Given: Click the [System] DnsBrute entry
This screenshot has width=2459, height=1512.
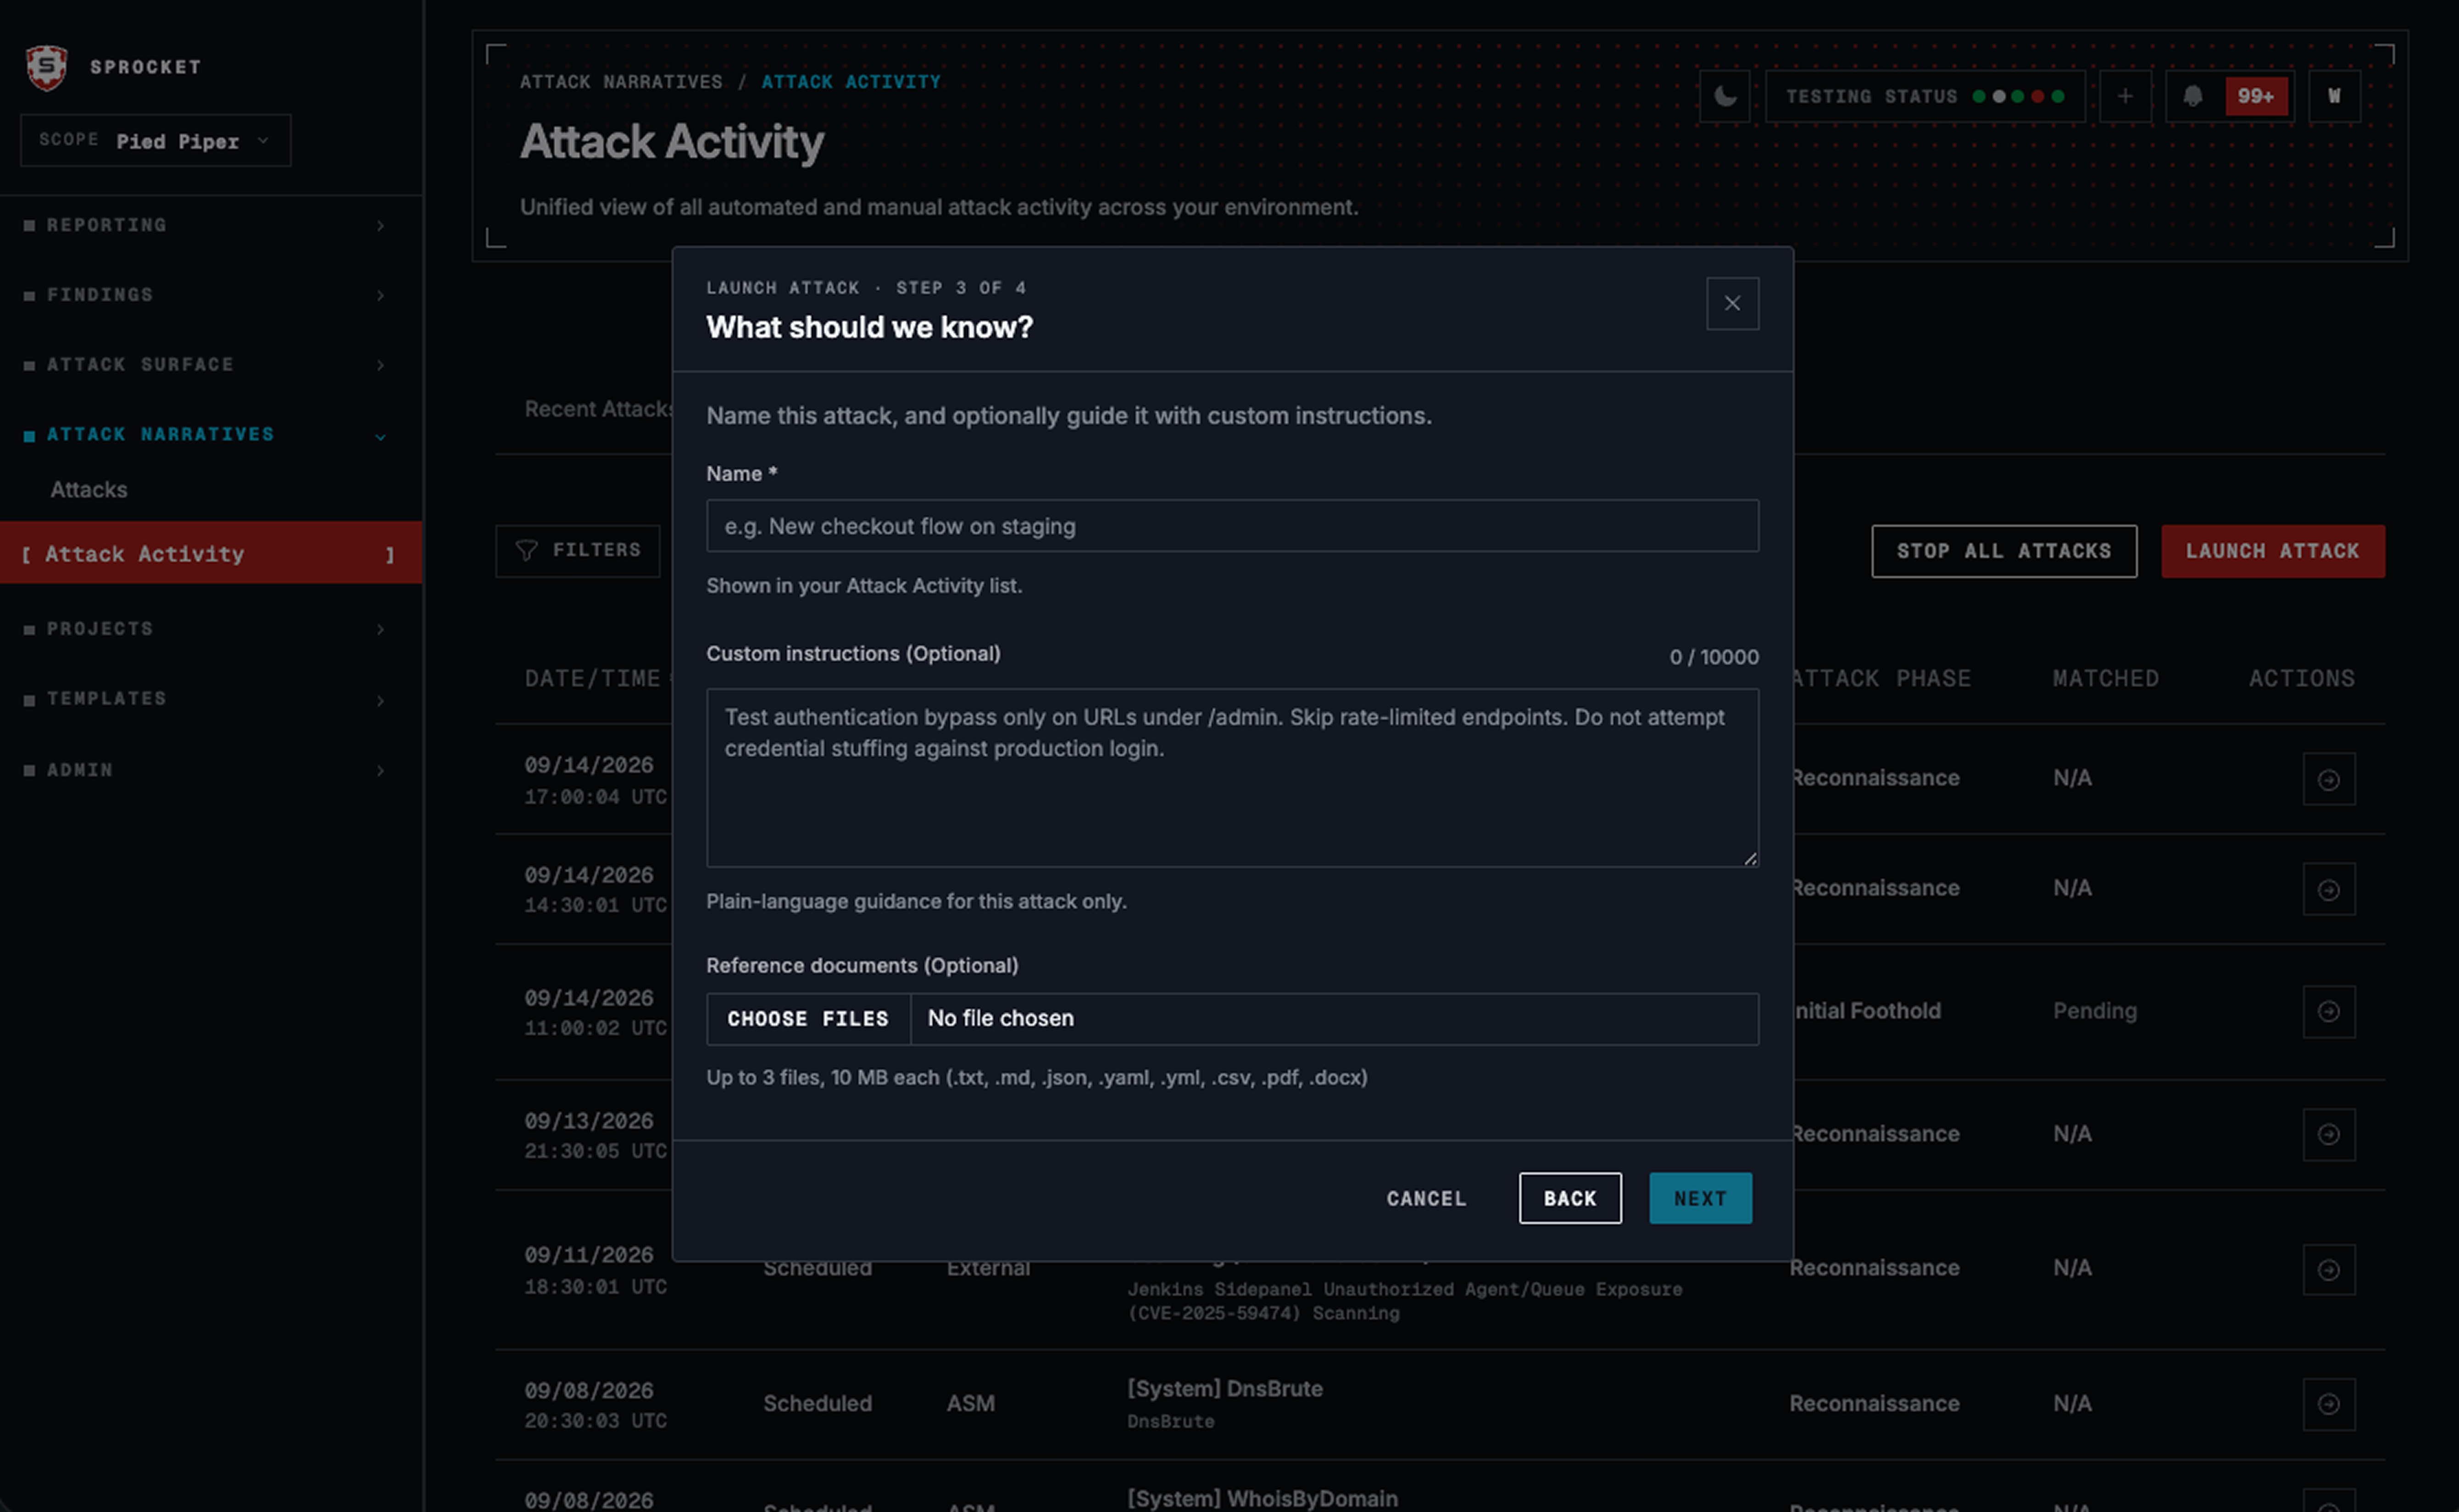Looking at the screenshot, I should (1225, 1389).
